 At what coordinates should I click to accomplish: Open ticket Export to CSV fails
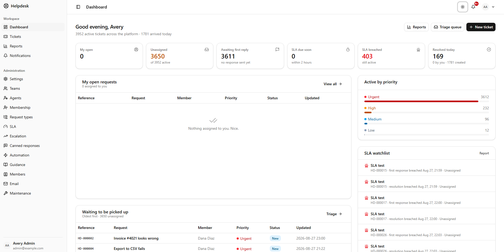tap(129, 249)
